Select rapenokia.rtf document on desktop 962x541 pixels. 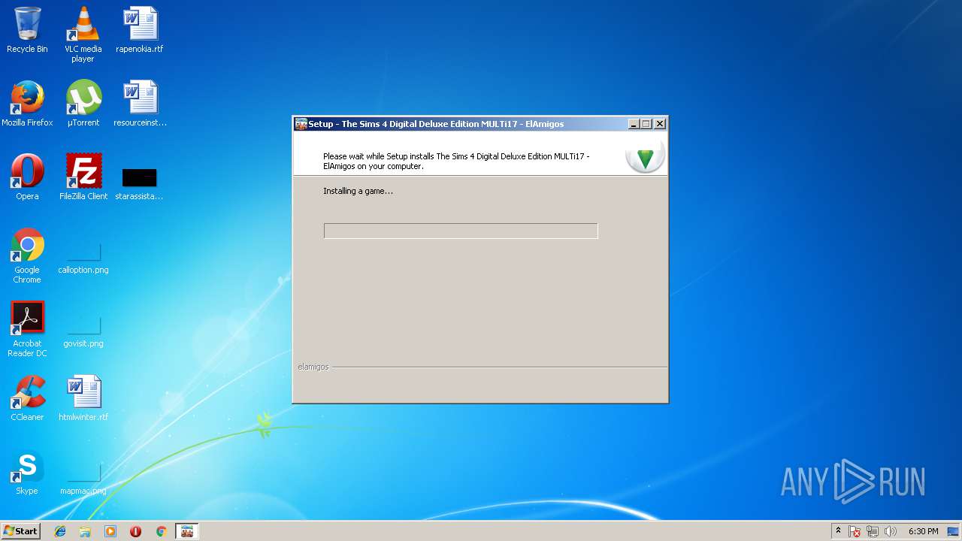tap(139, 30)
